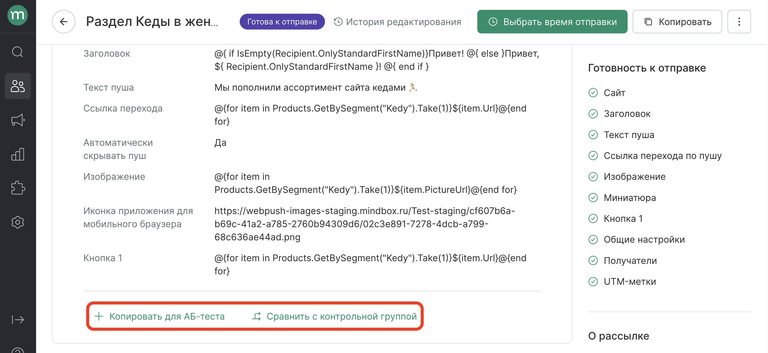This screenshot has width=768, height=353.
Task: Click the 'Готовность к отправке' heading
Action: click(x=647, y=68)
